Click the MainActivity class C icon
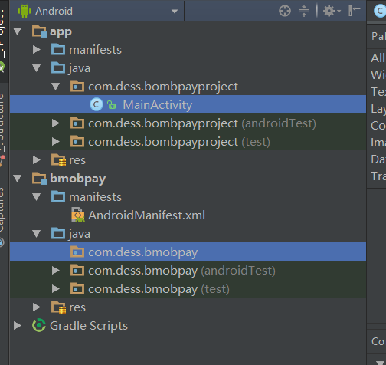Screen dimensions: 386x365 [96, 104]
